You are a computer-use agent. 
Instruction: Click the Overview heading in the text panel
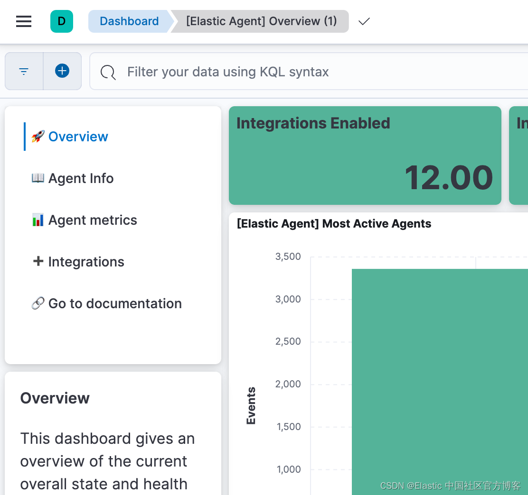pos(55,398)
